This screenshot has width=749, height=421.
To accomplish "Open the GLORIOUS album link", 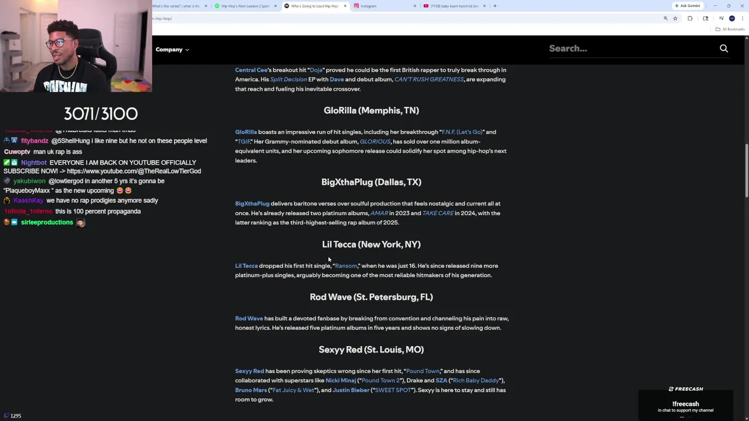I will 374,142.
